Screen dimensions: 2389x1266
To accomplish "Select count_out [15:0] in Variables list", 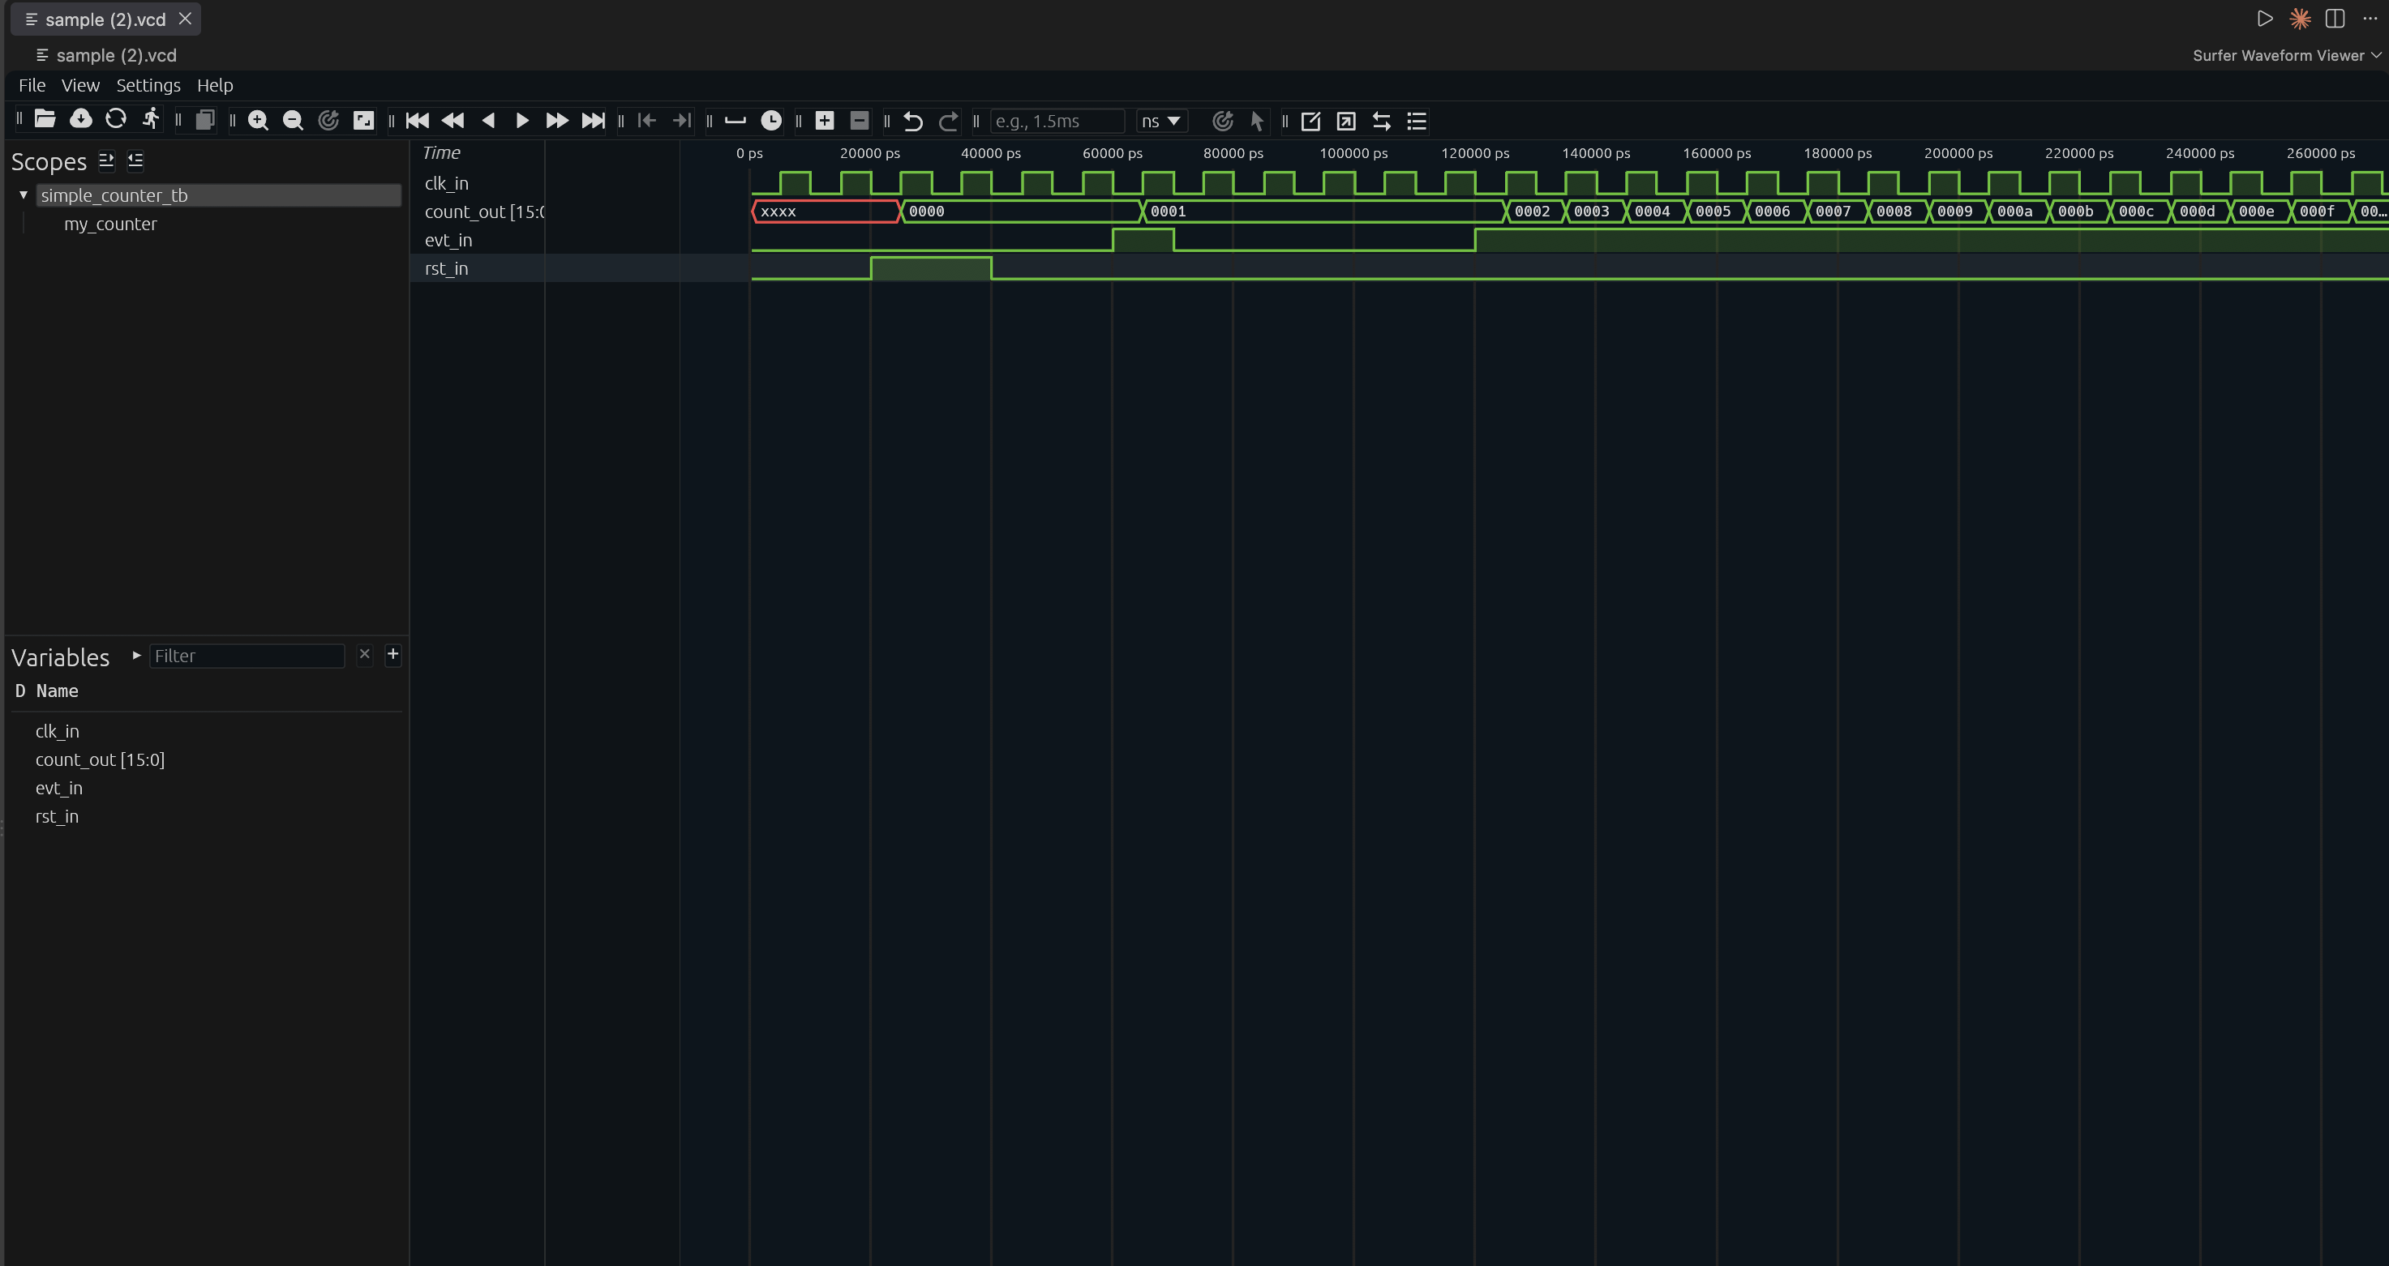I will 101,760.
